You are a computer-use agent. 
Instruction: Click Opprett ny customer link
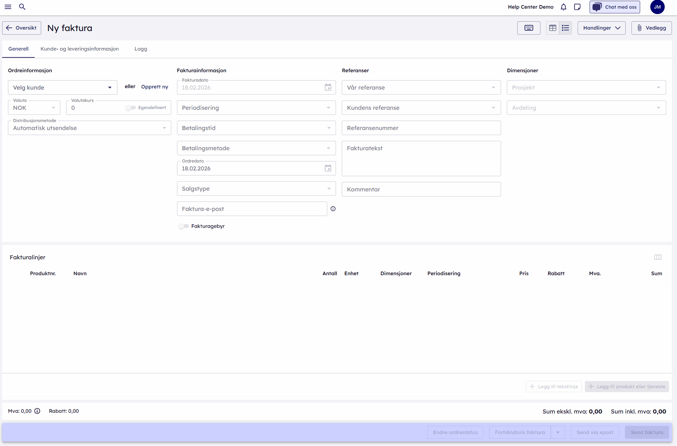click(155, 87)
